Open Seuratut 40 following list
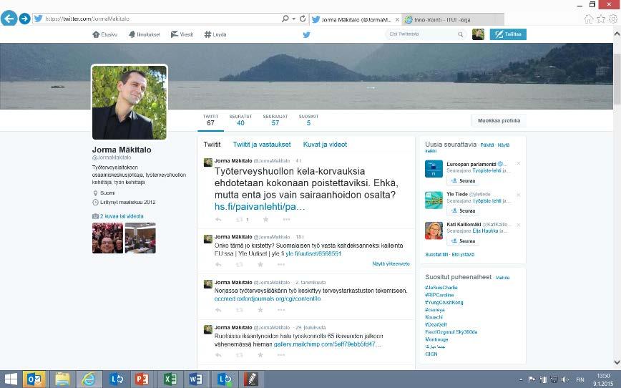The width and height of the screenshot is (621, 388). tap(240, 120)
